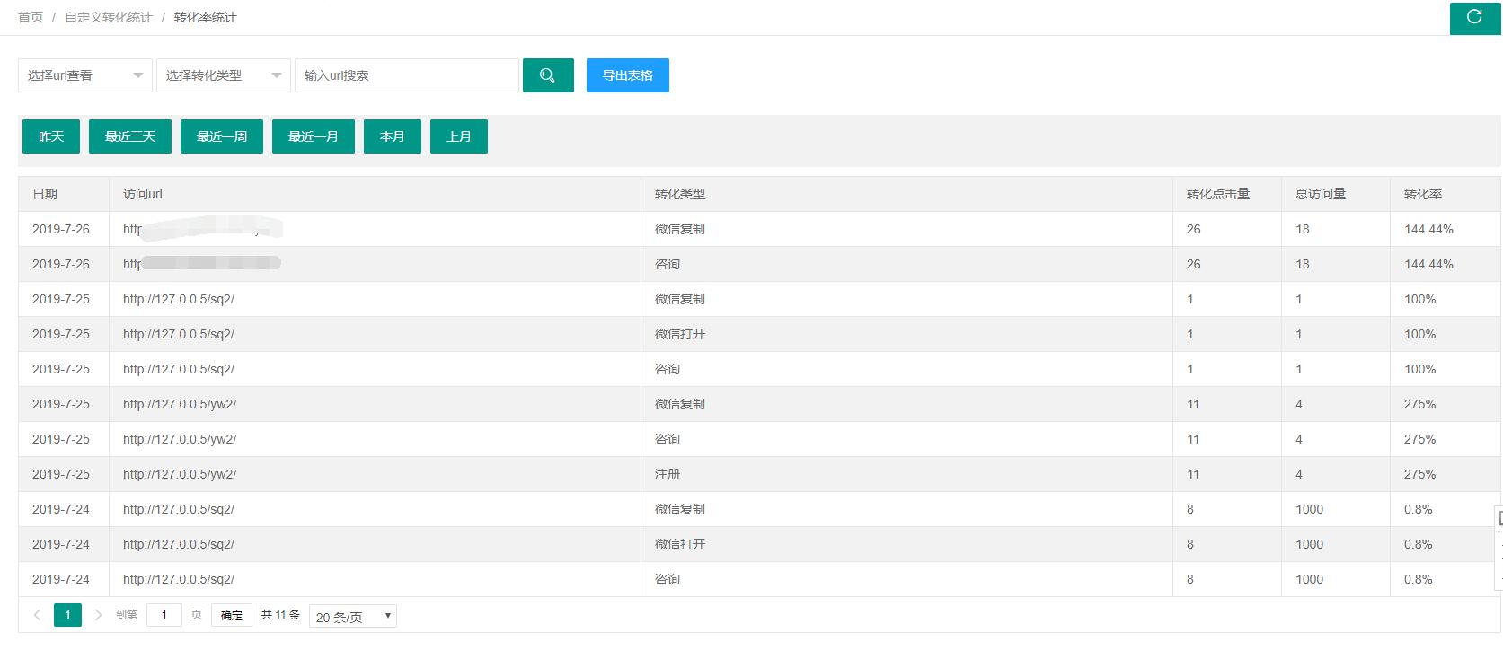Open 自定义转化统计 breadcrumb
The image size is (1503, 650).
tap(109, 17)
